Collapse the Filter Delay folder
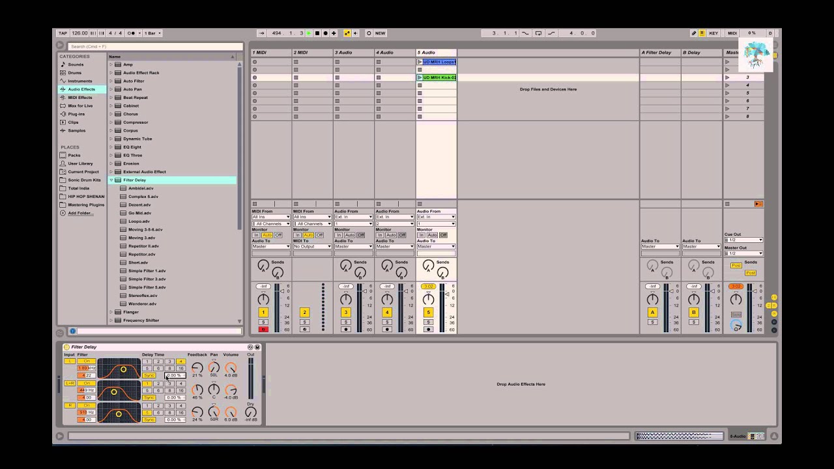The height and width of the screenshot is (469, 834). point(111,180)
